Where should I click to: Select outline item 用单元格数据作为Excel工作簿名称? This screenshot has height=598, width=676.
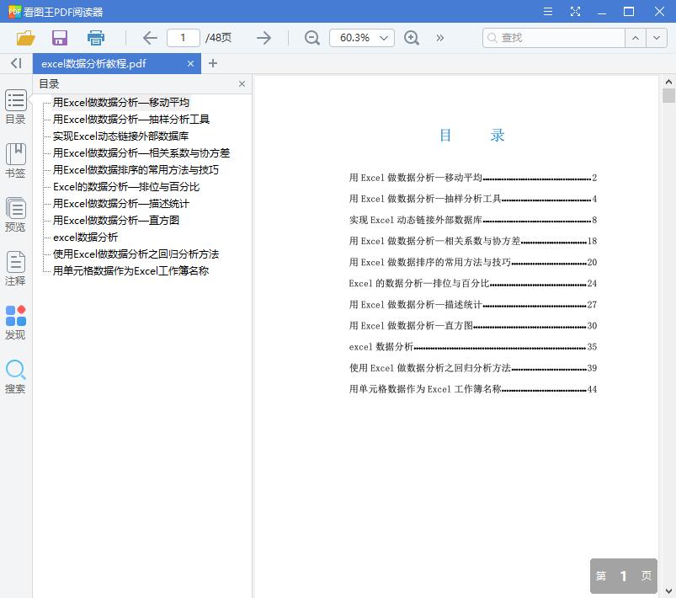tap(131, 271)
